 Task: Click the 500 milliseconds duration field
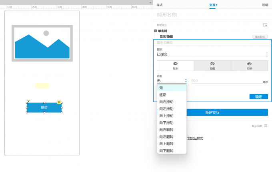click(x=227, y=81)
